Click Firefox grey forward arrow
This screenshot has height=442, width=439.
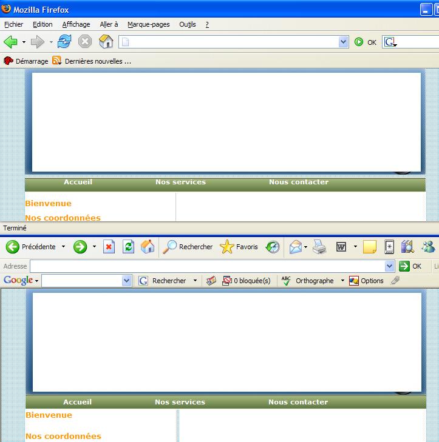click(x=37, y=42)
